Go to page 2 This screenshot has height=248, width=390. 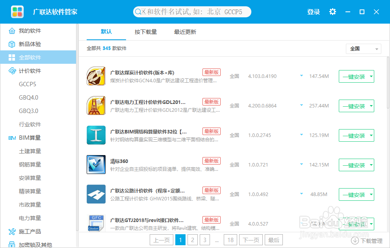[x=193, y=240]
